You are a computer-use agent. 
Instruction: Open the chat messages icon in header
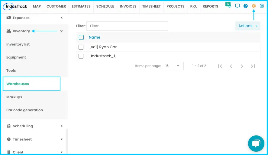tap(237, 6)
